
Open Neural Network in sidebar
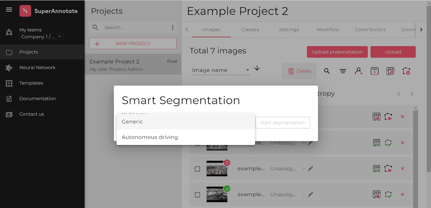click(42, 68)
